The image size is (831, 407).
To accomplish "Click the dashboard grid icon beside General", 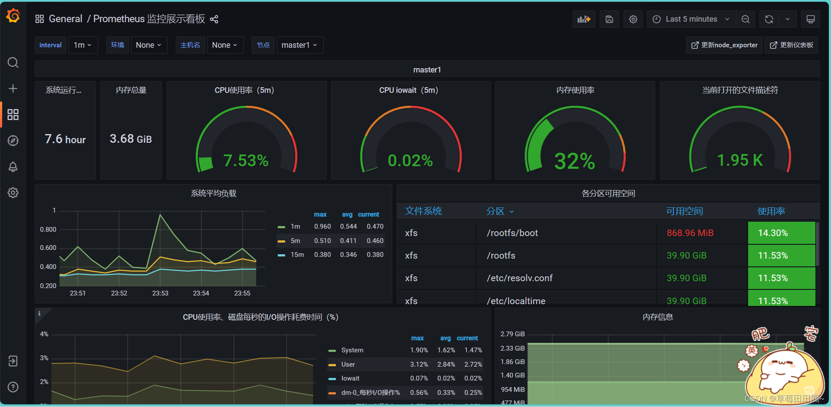I will tap(39, 19).
